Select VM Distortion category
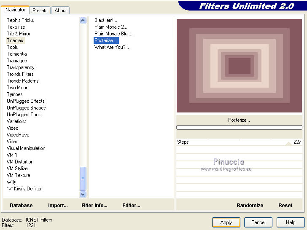307x230 pixels. tap(20, 162)
